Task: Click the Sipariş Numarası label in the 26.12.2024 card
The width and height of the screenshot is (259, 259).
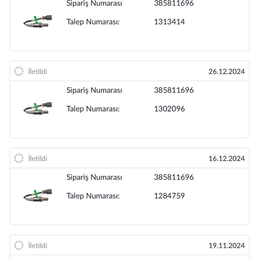Action: [x=94, y=90]
